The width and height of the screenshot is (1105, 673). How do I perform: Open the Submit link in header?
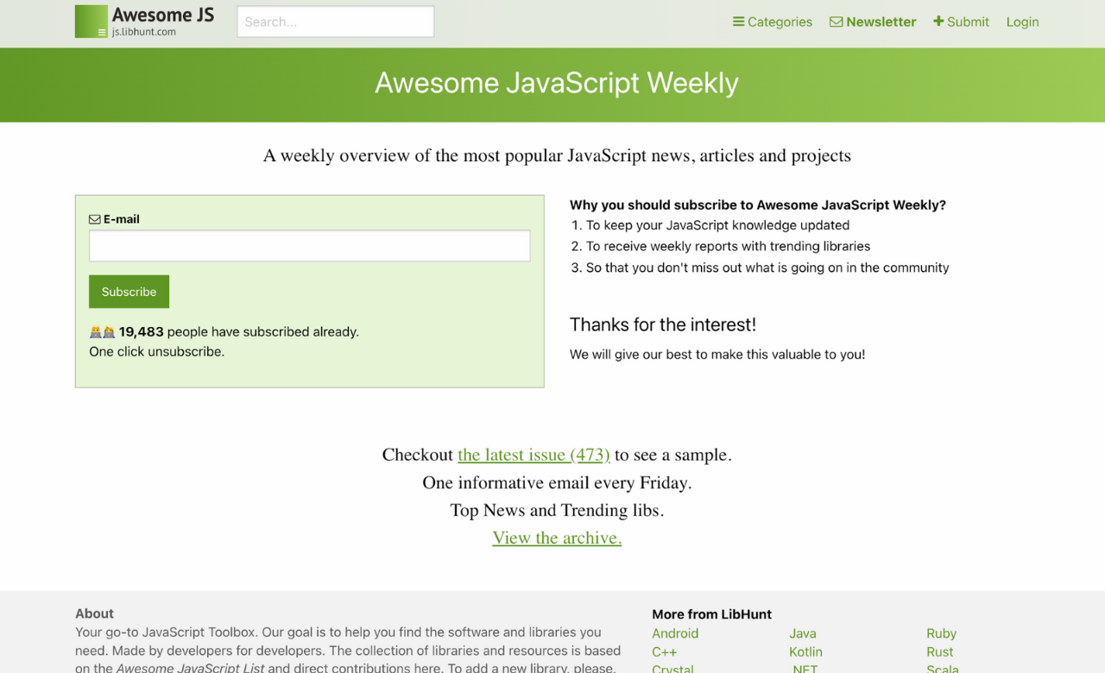tap(961, 22)
